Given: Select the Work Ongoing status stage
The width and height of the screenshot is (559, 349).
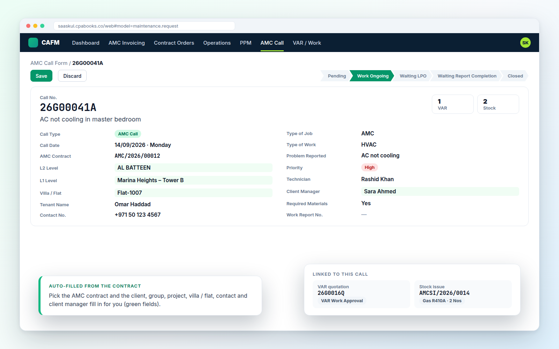Looking at the screenshot, I should [372, 76].
